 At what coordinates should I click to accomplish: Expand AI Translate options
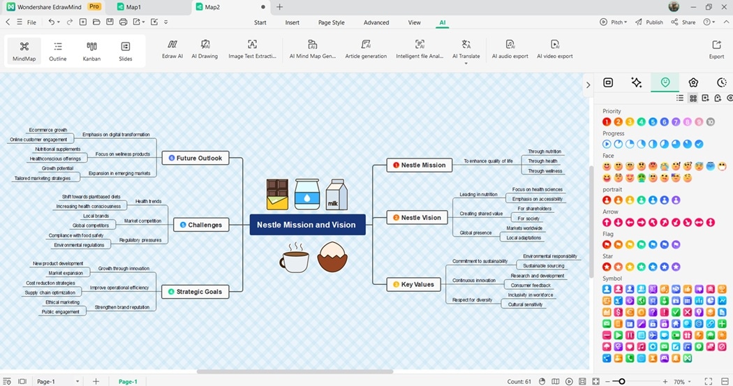(x=466, y=63)
